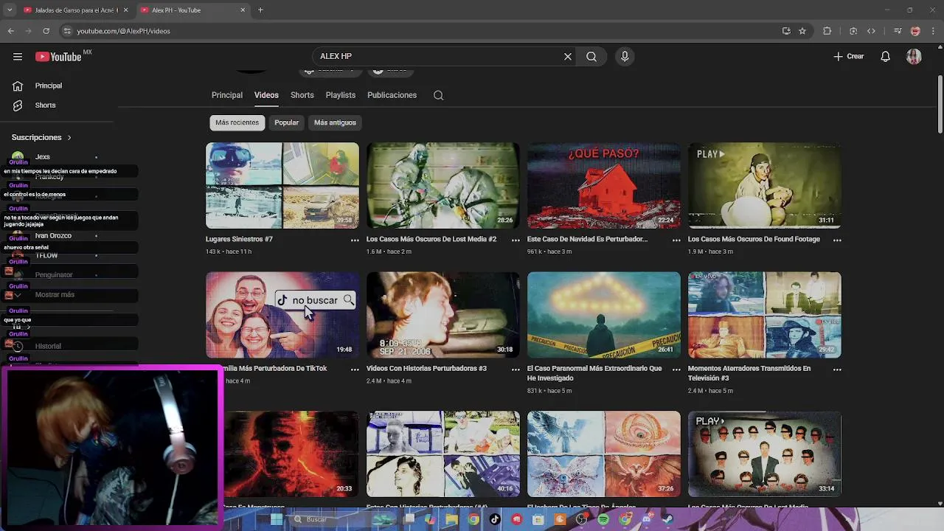Image resolution: width=944 pixels, height=531 pixels.
Task: Install app via address bar icon
Action: (x=786, y=31)
